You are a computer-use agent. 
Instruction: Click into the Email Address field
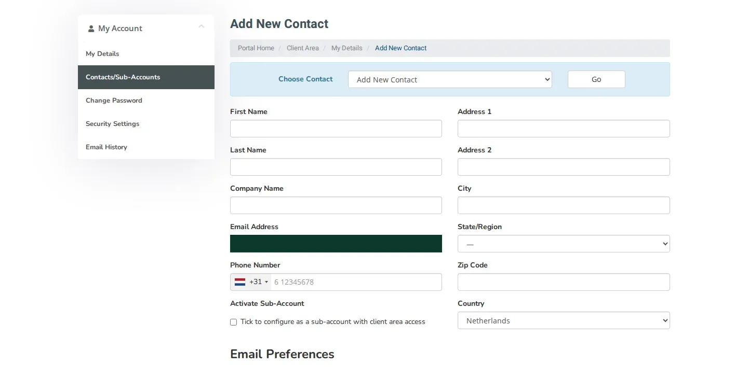coord(336,244)
